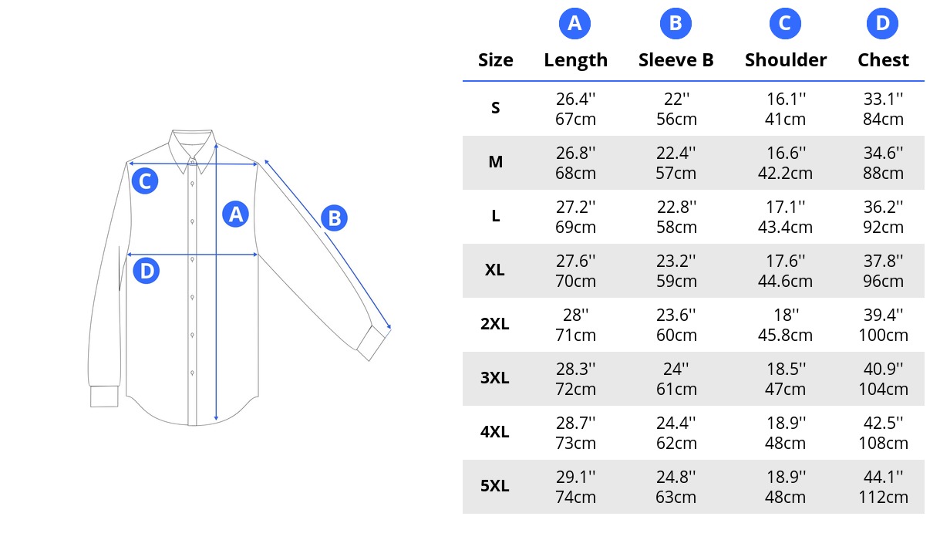Image resolution: width=940 pixels, height=540 pixels.
Task: Click the Size column header
Action: point(496,60)
